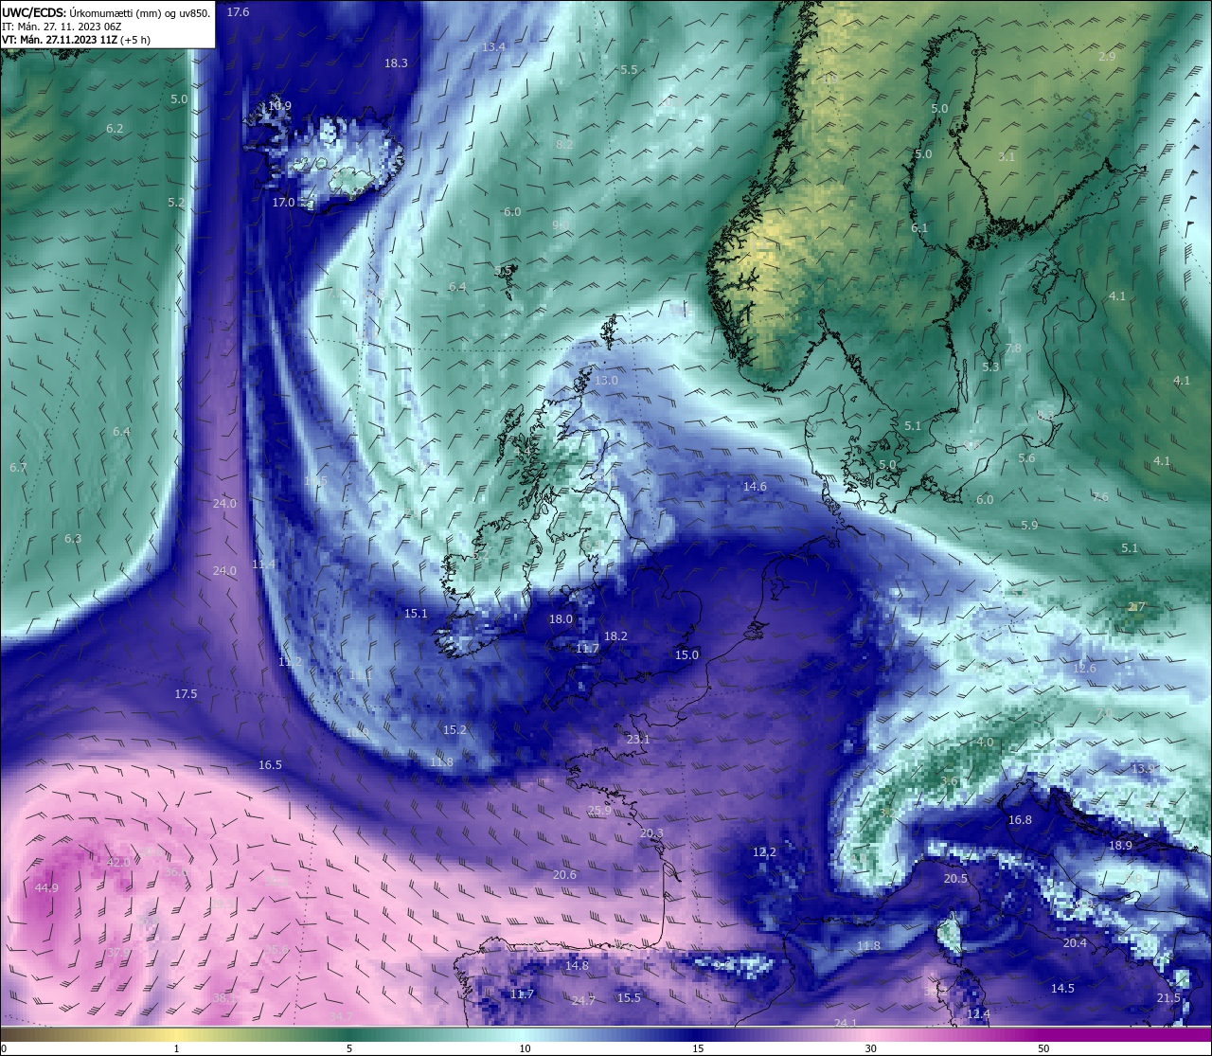The height and width of the screenshot is (1056, 1212).
Task: Click the 24.7 value over Spain
Action: pyautogui.click(x=583, y=1001)
